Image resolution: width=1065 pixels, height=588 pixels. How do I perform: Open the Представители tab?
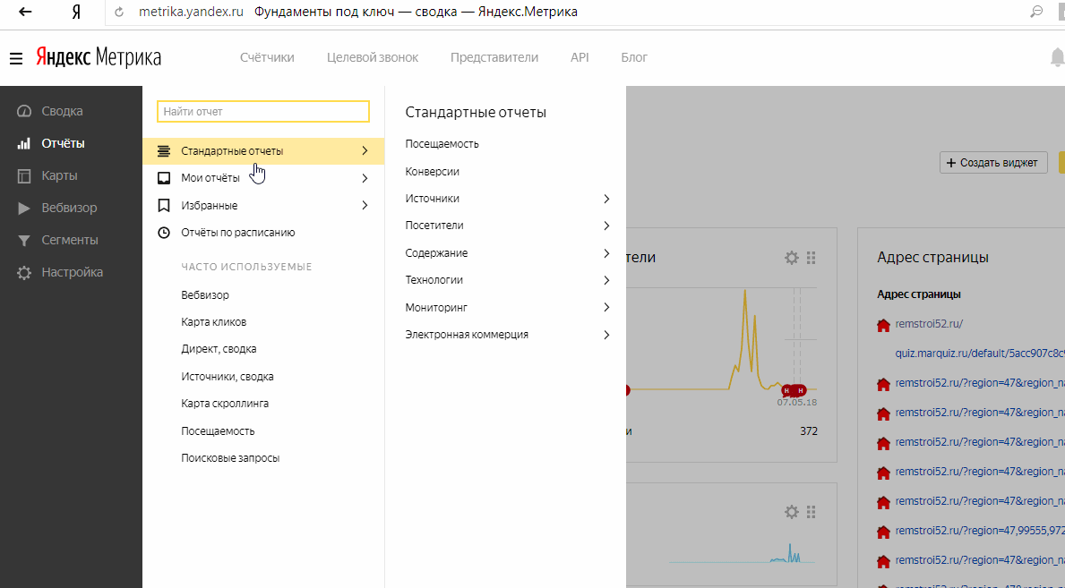[x=494, y=57]
